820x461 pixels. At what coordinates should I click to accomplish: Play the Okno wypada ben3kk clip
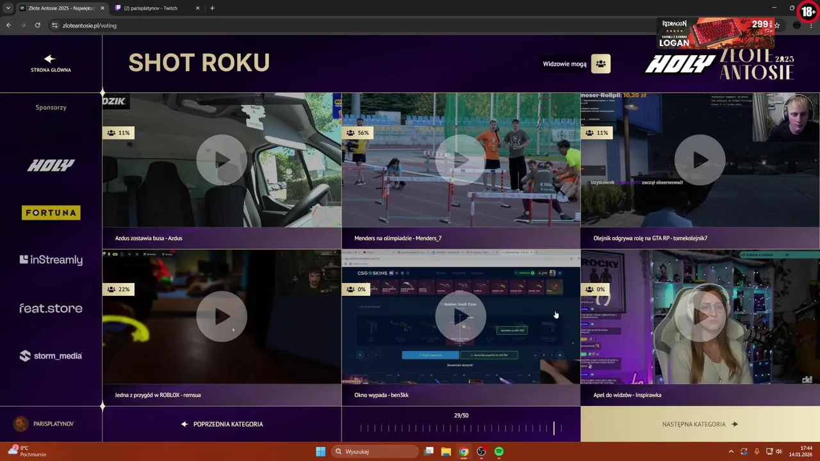tap(461, 316)
